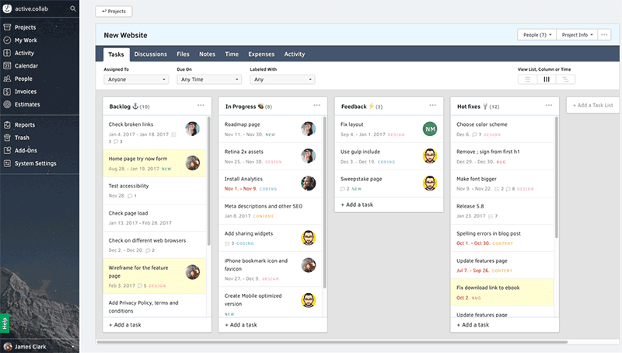Click the Projects back button
The width and height of the screenshot is (622, 353).
(114, 12)
